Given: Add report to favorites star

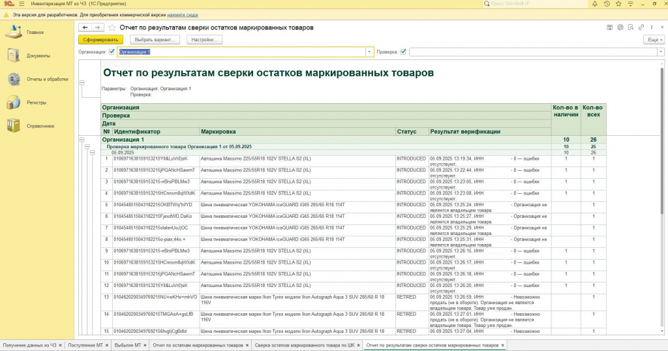Looking at the screenshot, I should tap(112, 27).
